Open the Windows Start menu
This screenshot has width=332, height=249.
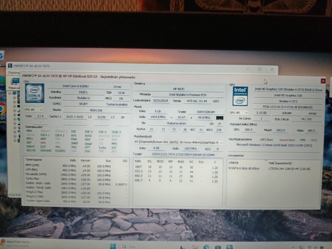(113, 246)
